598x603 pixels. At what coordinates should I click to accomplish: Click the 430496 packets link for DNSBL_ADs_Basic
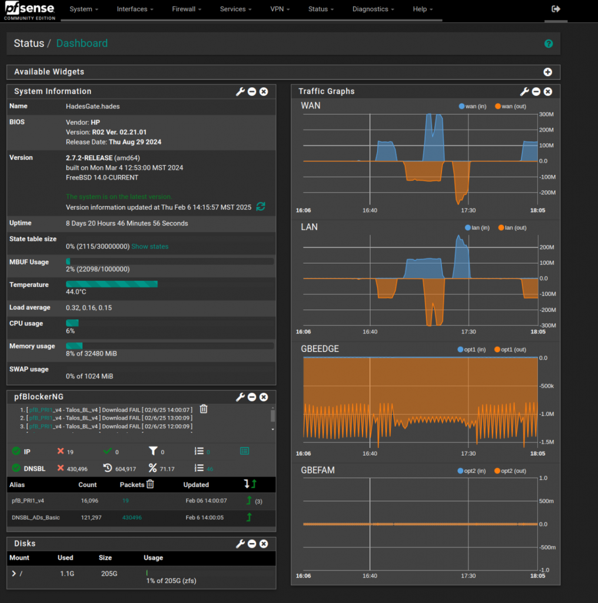(x=132, y=517)
